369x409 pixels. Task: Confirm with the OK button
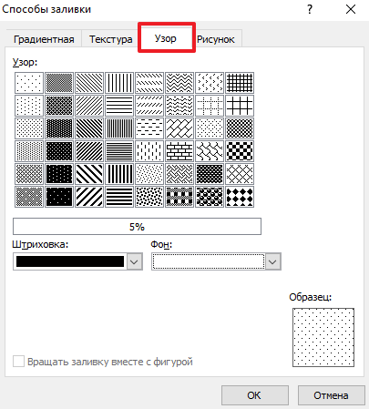[254, 395]
